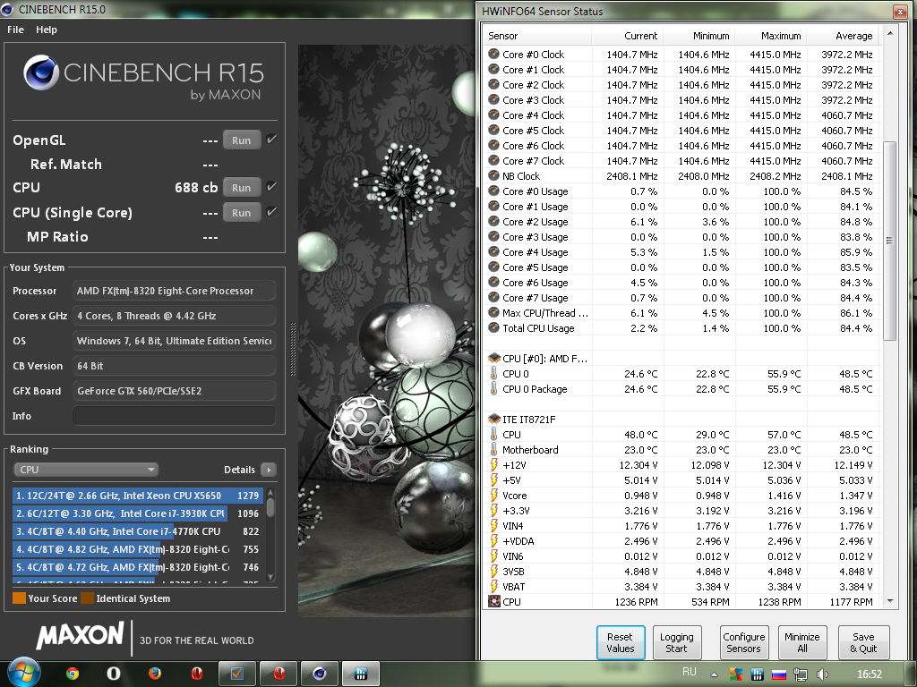Click the Logging Start button
This screenshot has width=917, height=687.
[x=677, y=642]
